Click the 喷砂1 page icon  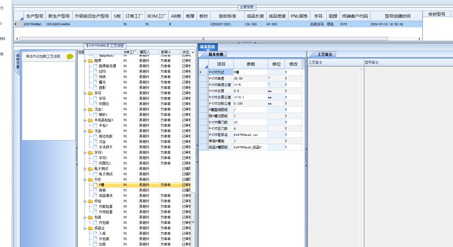click(95, 115)
